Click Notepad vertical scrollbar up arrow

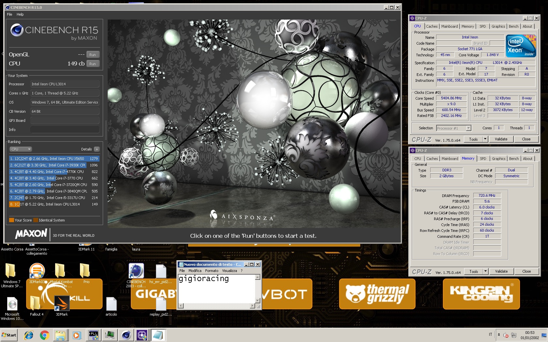(258, 277)
